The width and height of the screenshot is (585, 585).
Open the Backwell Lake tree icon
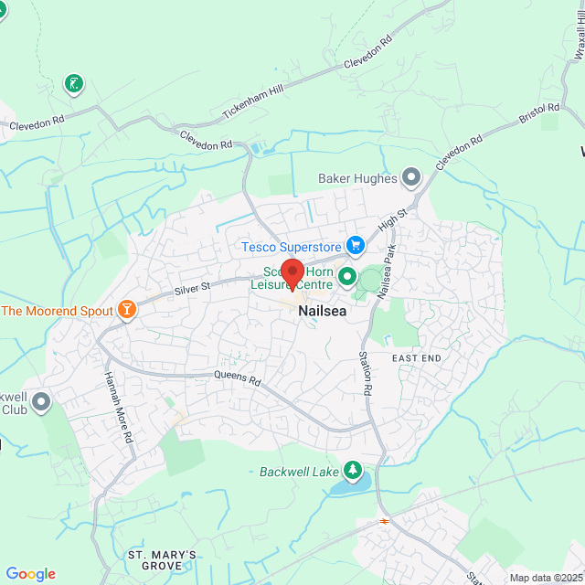click(x=353, y=471)
